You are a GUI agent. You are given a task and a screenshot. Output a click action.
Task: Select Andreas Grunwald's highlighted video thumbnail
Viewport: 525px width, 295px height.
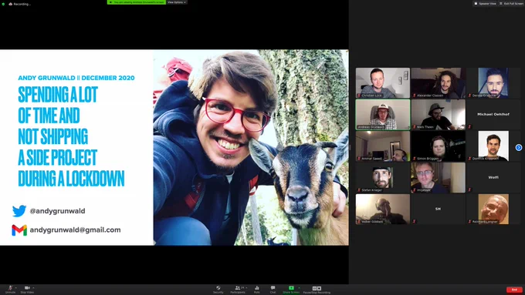point(383,114)
